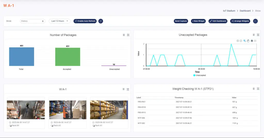This screenshot has width=264, height=138.
Task: Enable Auto Refresh
Action: tap(85, 21)
